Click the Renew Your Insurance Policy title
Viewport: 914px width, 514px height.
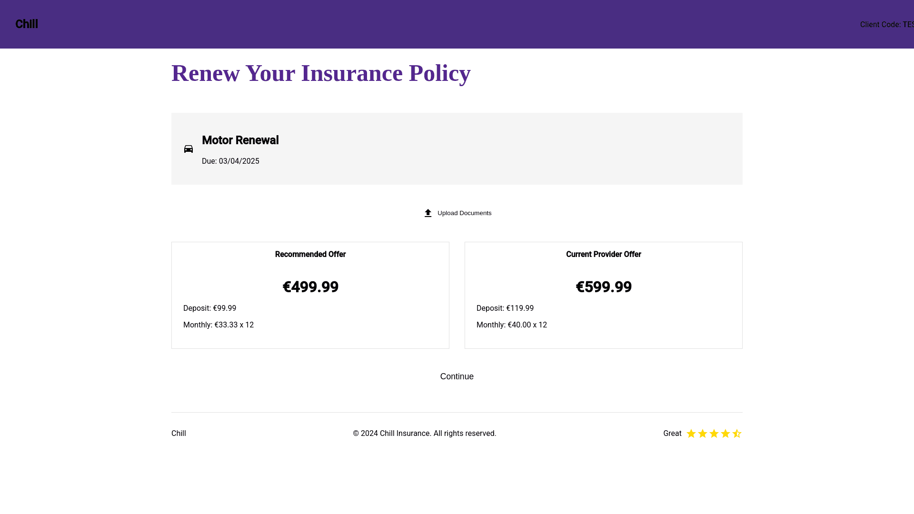point(321,73)
